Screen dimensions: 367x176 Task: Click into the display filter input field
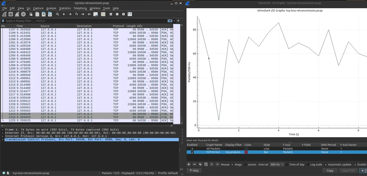tap(86, 21)
